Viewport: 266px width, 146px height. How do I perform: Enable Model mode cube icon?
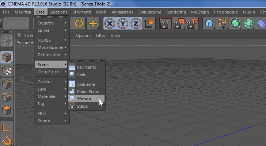(x=7, y=57)
